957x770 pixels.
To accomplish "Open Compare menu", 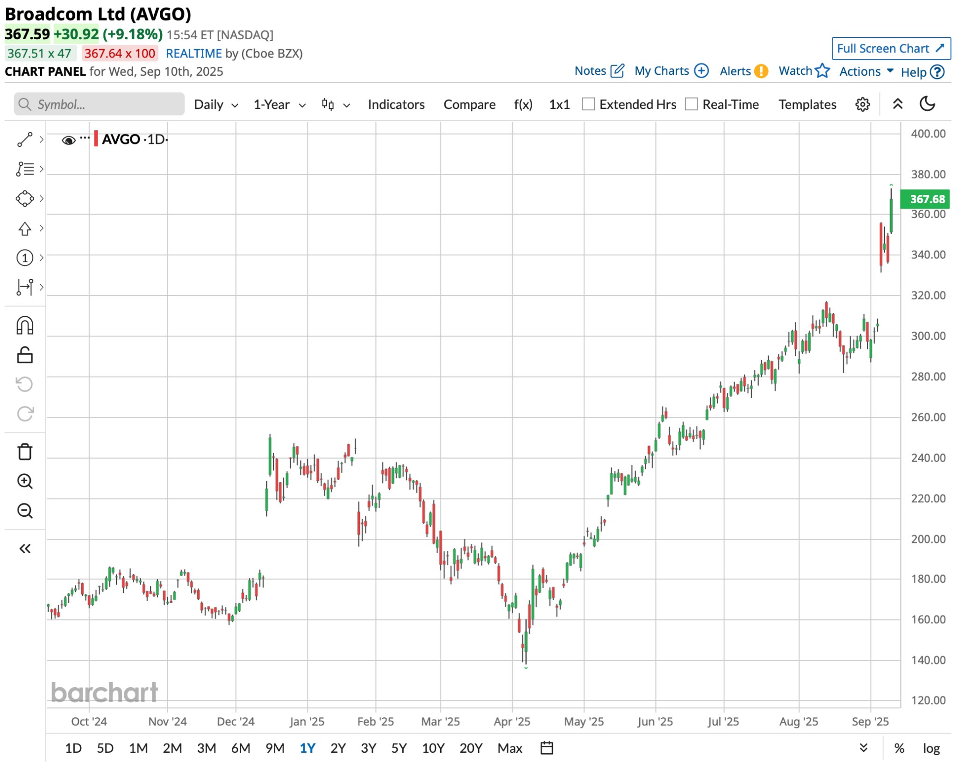I will point(469,105).
